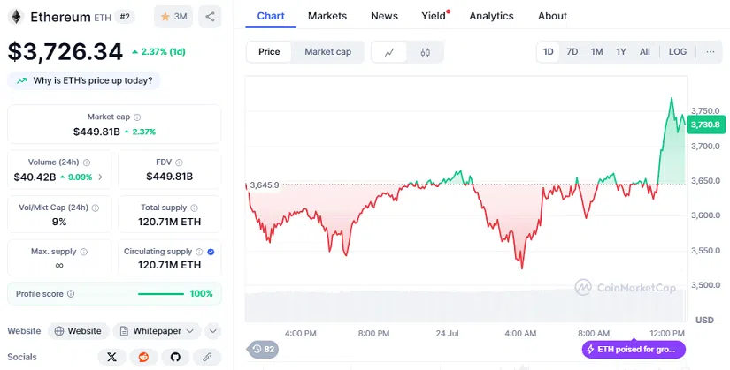Toggle the LOG scale option
This screenshot has height=370, width=730.
[677, 52]
